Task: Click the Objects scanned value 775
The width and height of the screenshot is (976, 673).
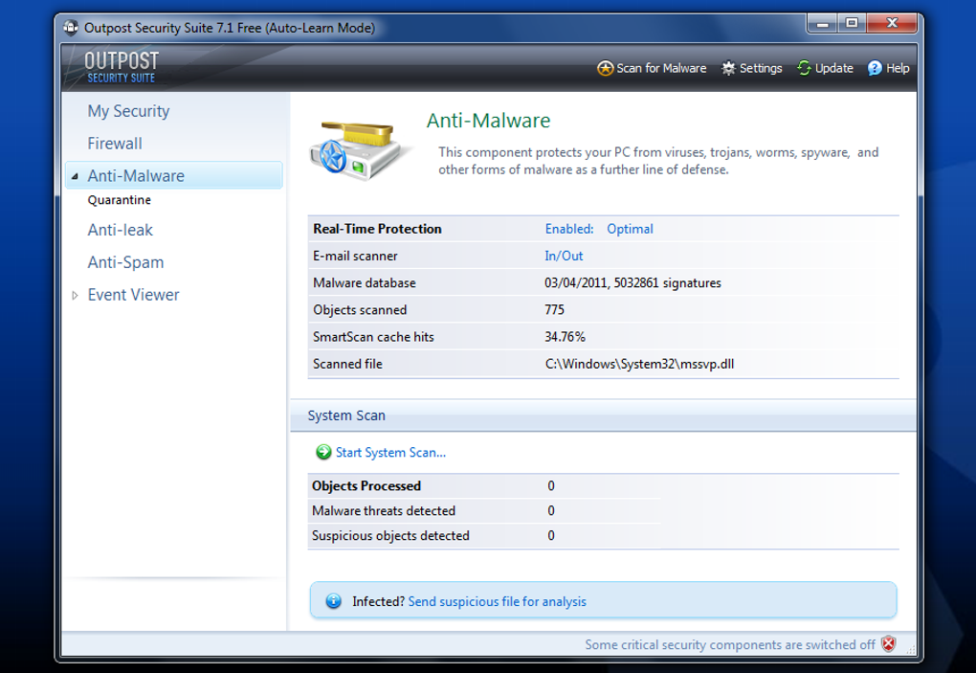Action: (555, 310)
